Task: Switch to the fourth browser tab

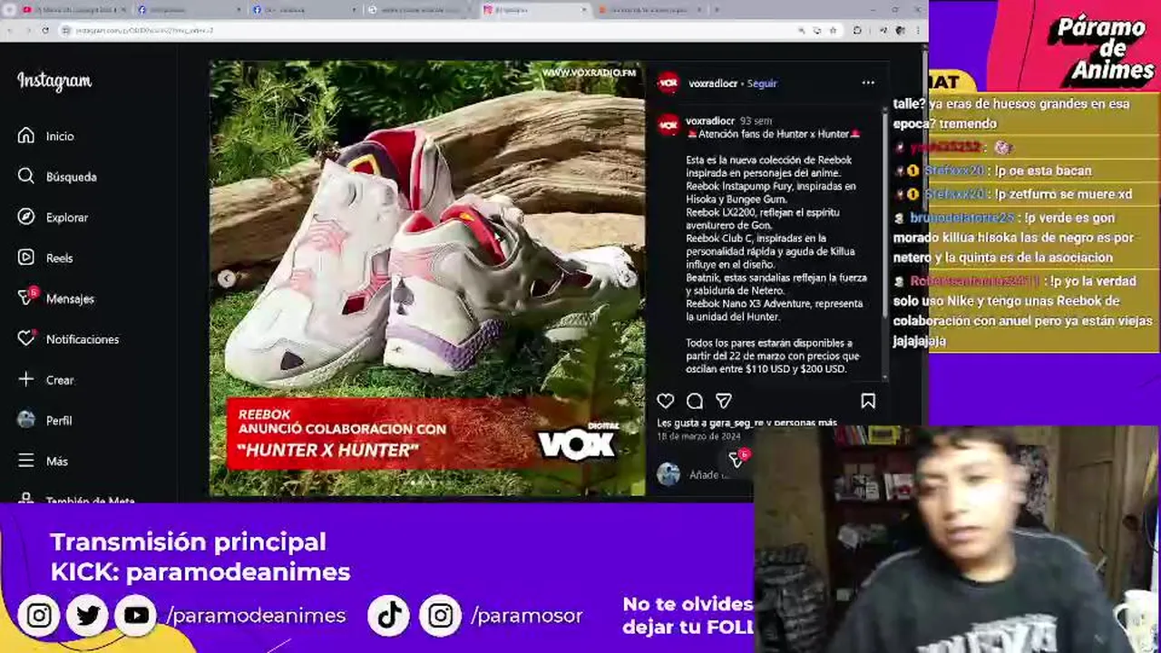Action: tap(418, 10)
